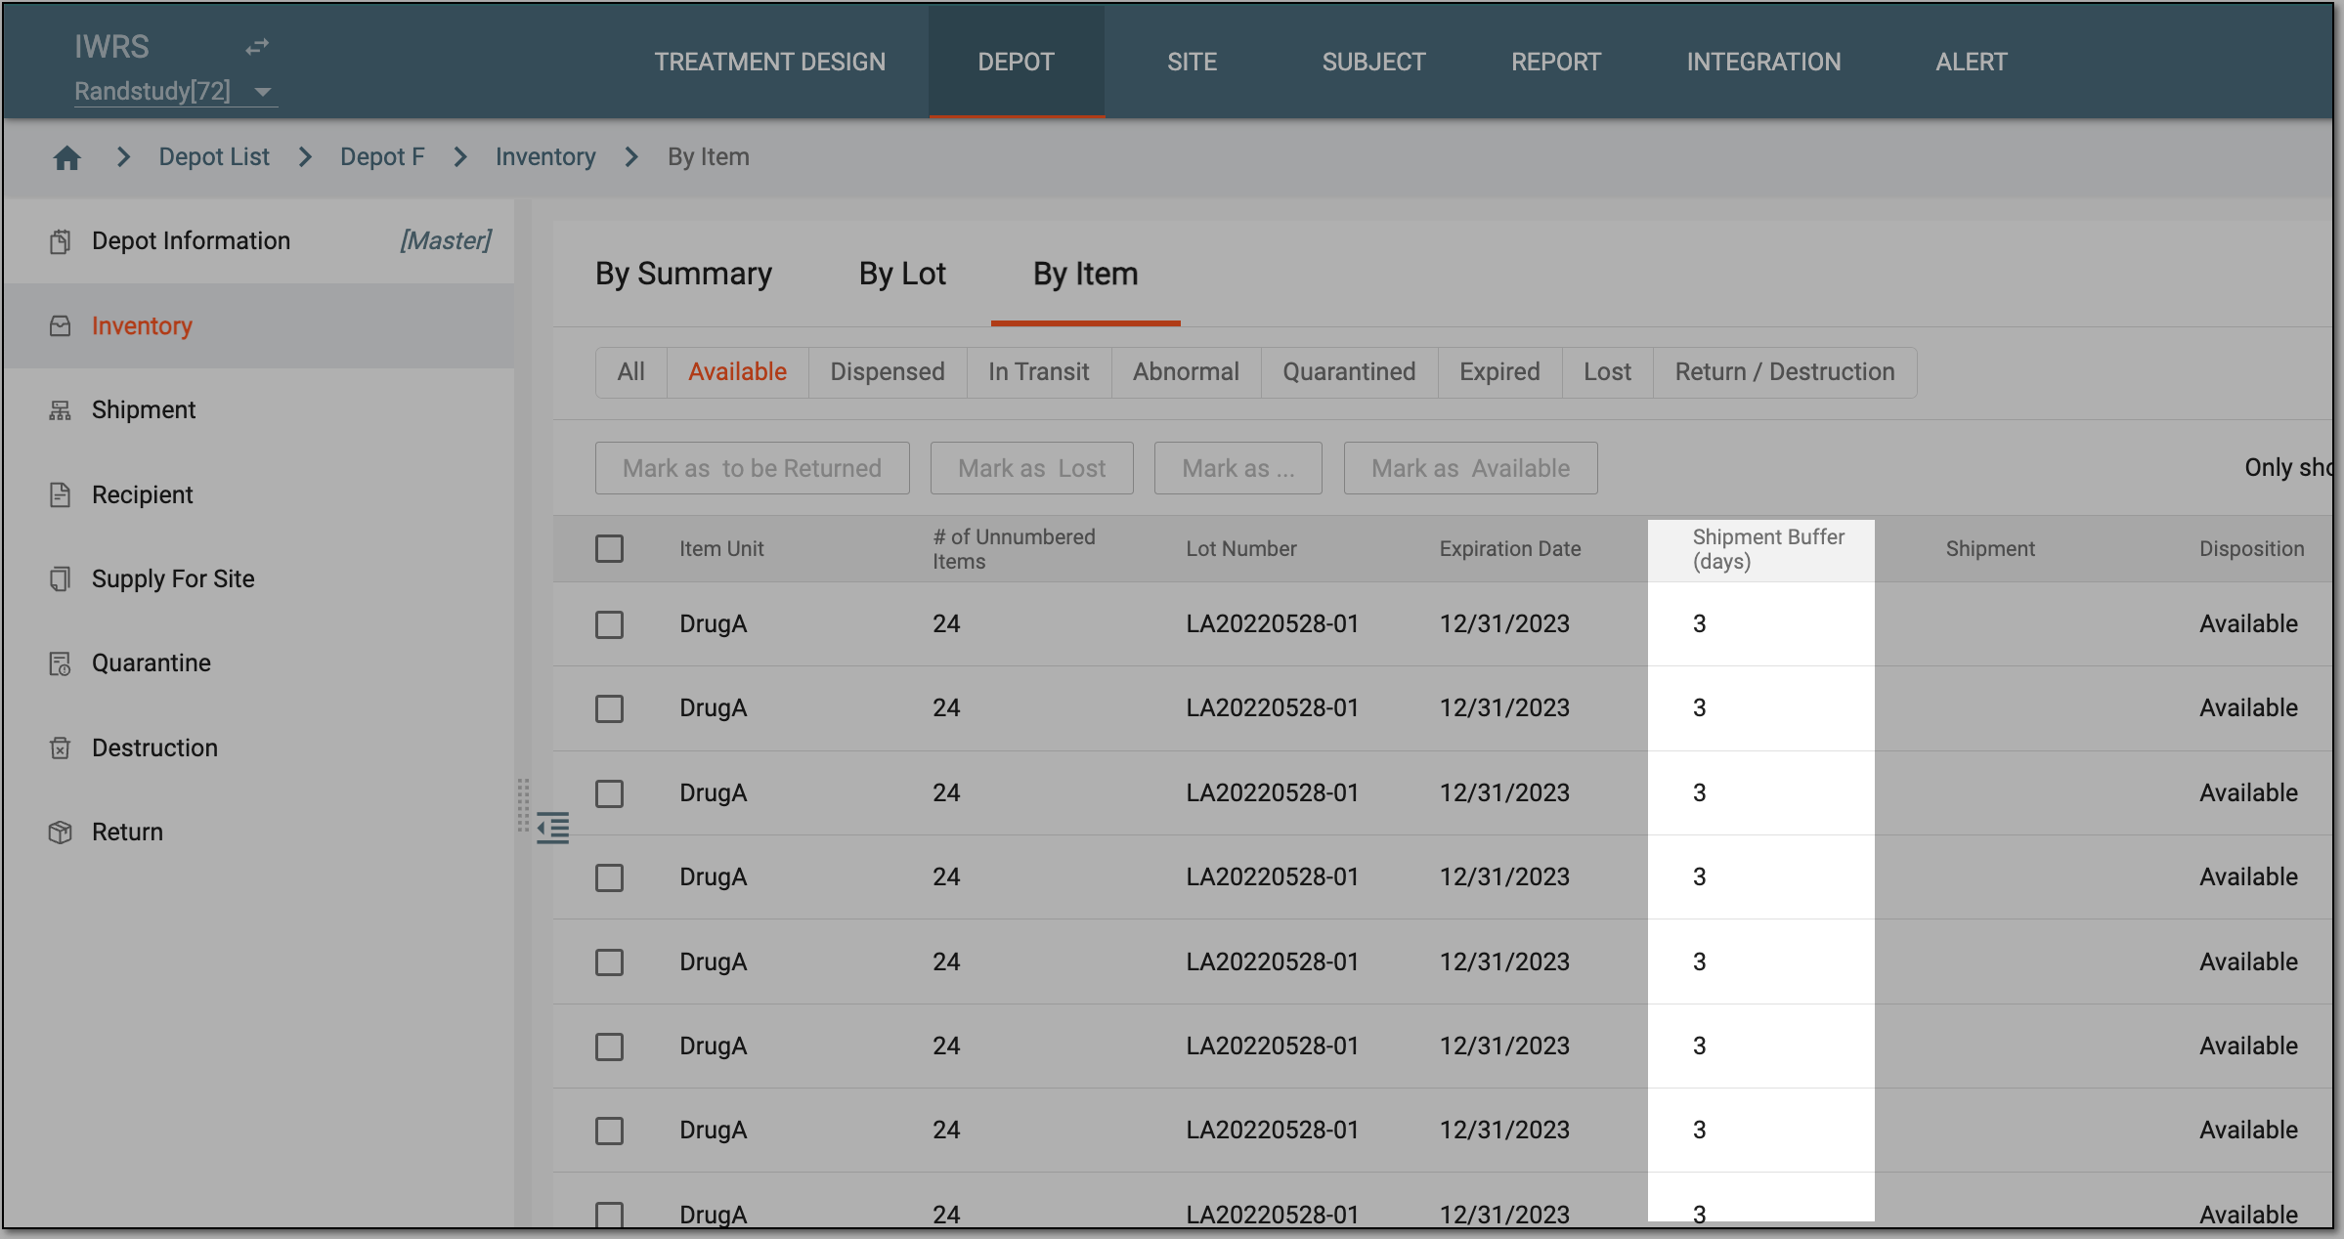Expand the 'Mark as ...' options button
Image resolution: width=2344 pixels, height=1239 pixels.
coord(1238,468)
